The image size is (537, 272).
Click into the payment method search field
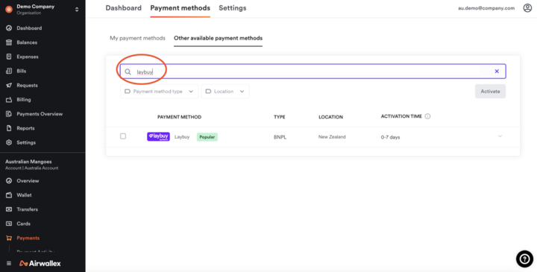coord(313,71)
